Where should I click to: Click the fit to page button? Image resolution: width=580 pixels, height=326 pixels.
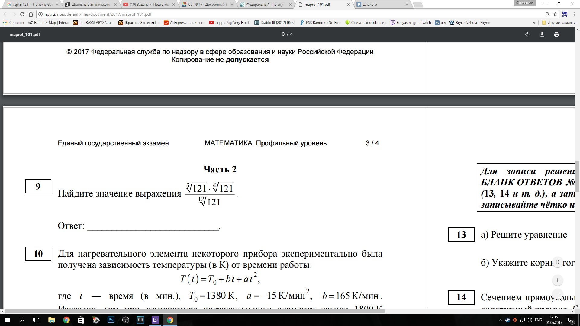point(558,262)
